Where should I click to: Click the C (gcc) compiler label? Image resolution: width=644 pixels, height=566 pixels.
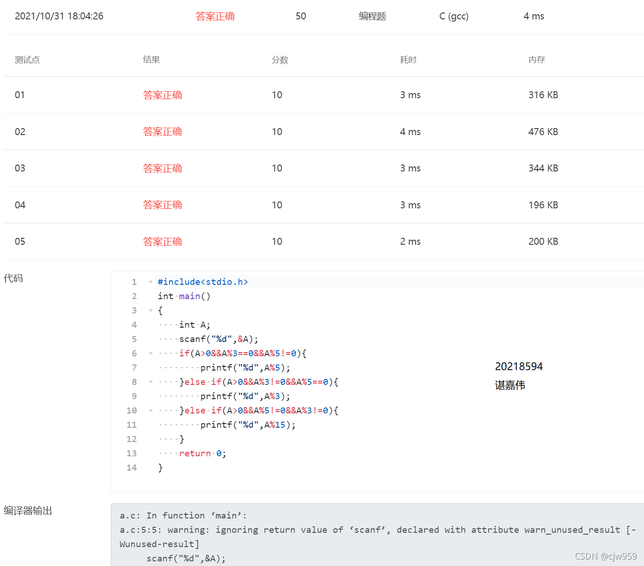tap(454, 16)
